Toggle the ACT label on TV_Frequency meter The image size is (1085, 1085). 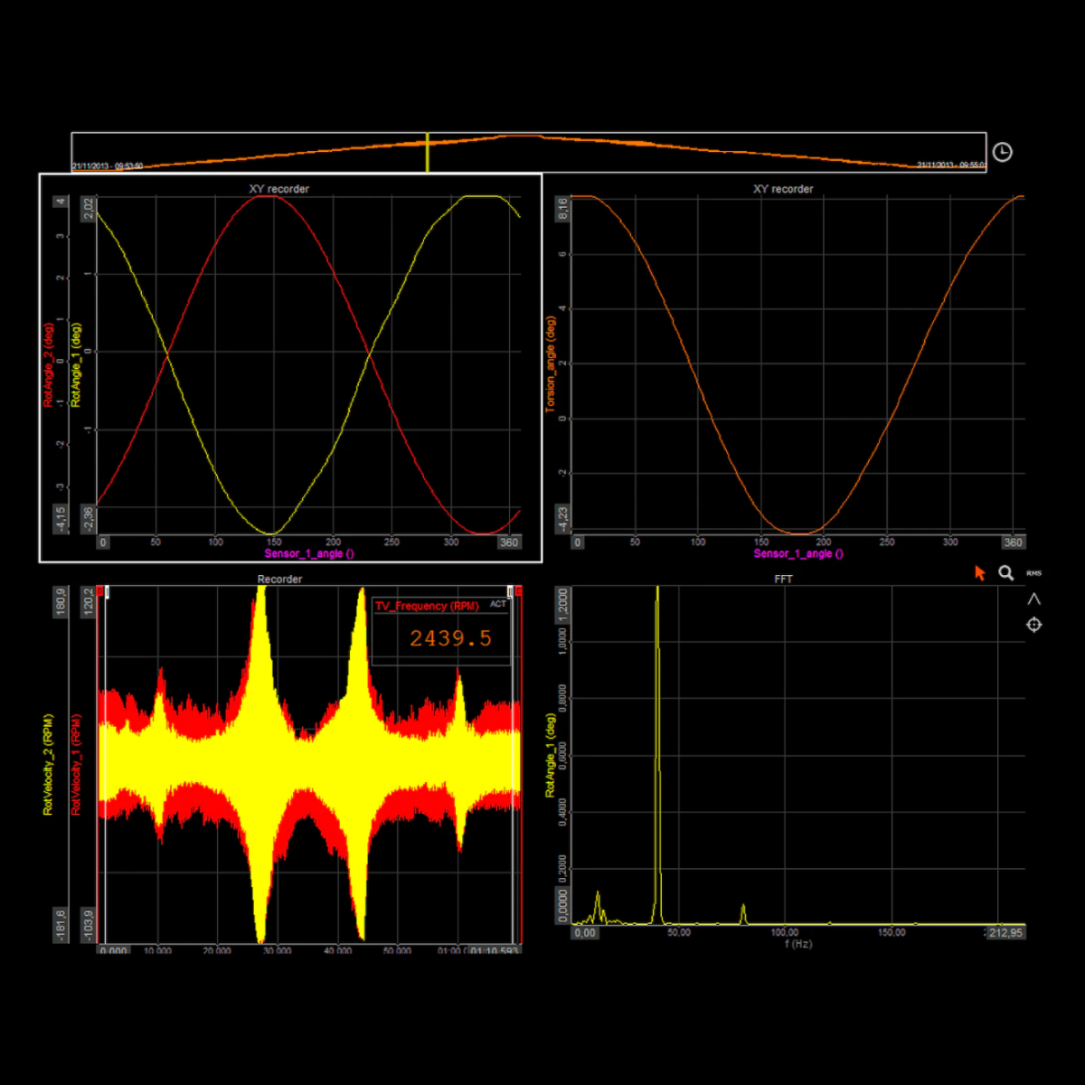click(x=498, y=604)
